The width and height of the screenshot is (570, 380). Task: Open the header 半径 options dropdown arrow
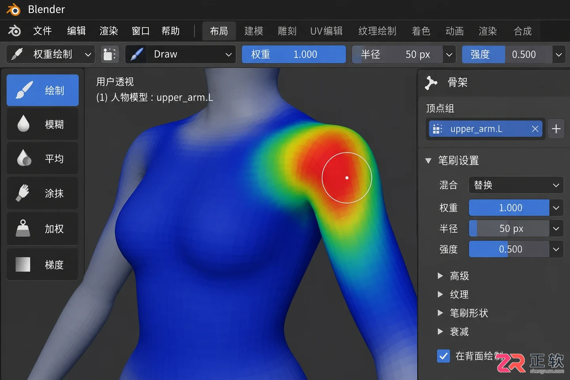tap(449, 54)
